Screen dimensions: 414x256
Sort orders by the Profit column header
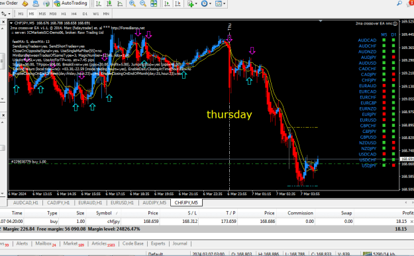[407, 213]
